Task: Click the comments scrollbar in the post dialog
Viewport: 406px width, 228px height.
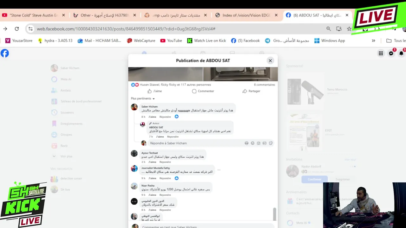Action: (x=275, y=214)
